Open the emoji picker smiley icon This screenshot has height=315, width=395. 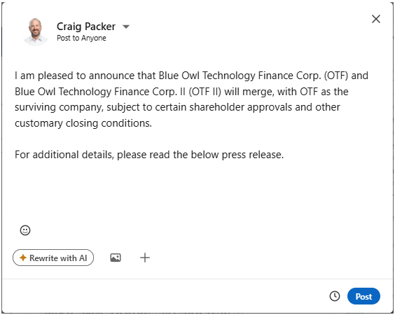pyautogui.click(x=25, y=230)
